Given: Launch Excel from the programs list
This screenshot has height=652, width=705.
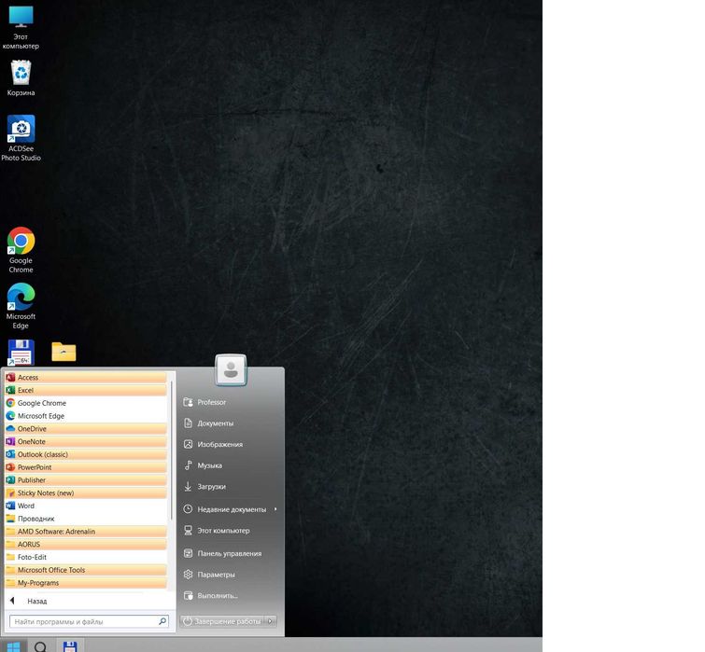Looking at the screenshot, I should (85, 390).
